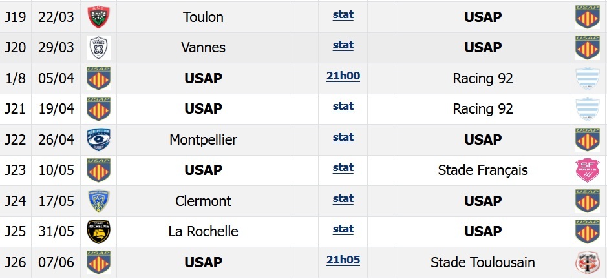
Task: Open stat link for Stade Français match
Action: coord(343,168)
